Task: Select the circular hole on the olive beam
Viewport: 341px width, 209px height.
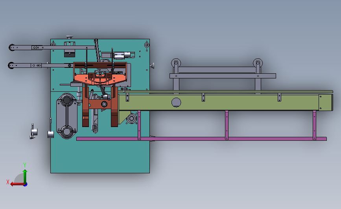Action: pyautogui.click(x=176, y=102)
